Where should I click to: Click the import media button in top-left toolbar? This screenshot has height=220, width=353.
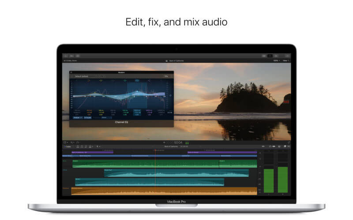66,56
